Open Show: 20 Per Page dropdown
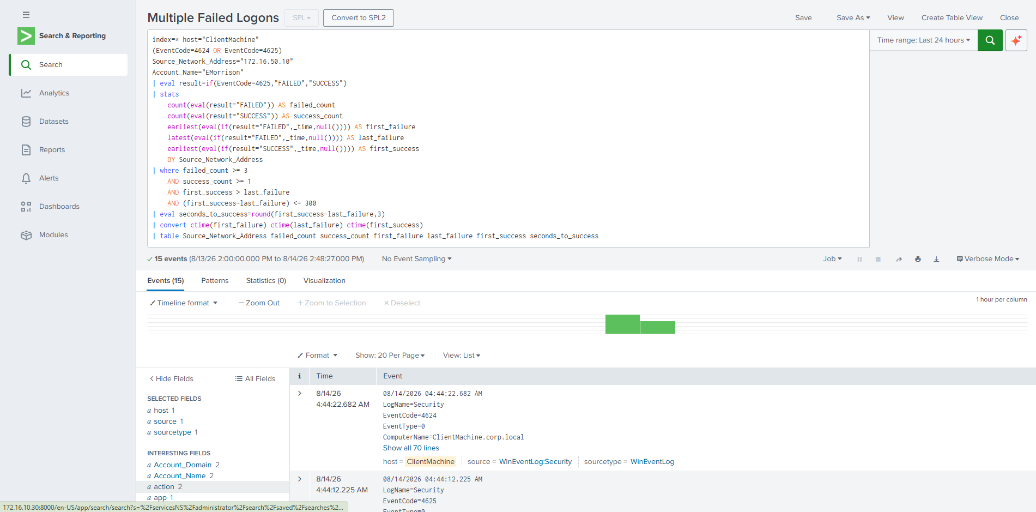1036x512 pixels. coord(390,356)
